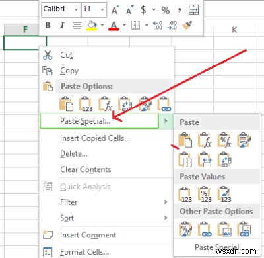The image size is (264, 258).
Task: Click the Merge & Center icon
Action: tap(194, 10)
